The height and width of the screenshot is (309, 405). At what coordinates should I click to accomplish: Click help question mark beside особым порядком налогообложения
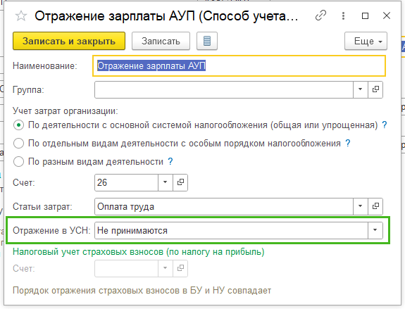pyautogui.click(x=348, y=143)
